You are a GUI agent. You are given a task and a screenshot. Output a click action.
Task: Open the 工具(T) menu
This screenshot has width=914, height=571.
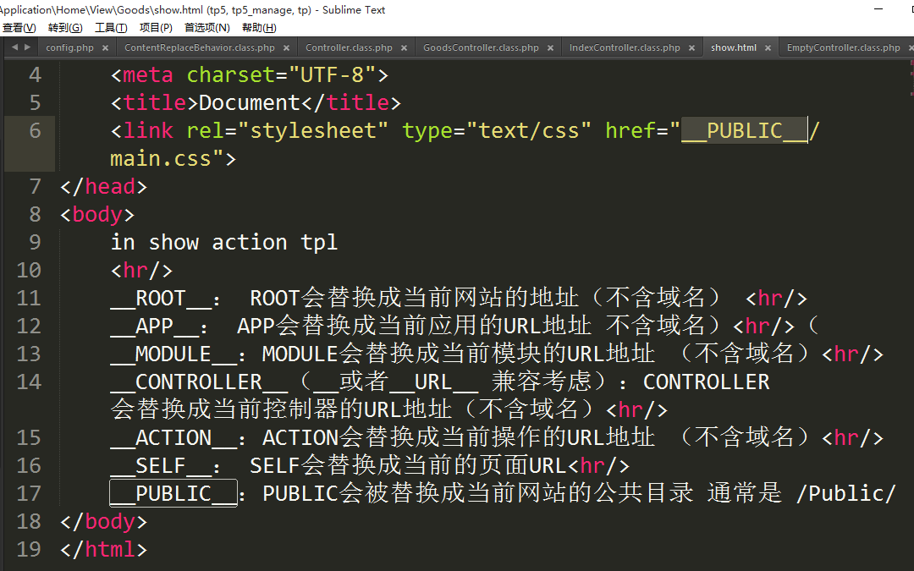pyautogui.click(x=111, y=28)
